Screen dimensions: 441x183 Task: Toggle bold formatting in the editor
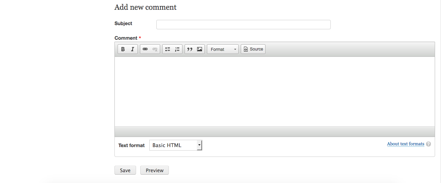point(123,49)
